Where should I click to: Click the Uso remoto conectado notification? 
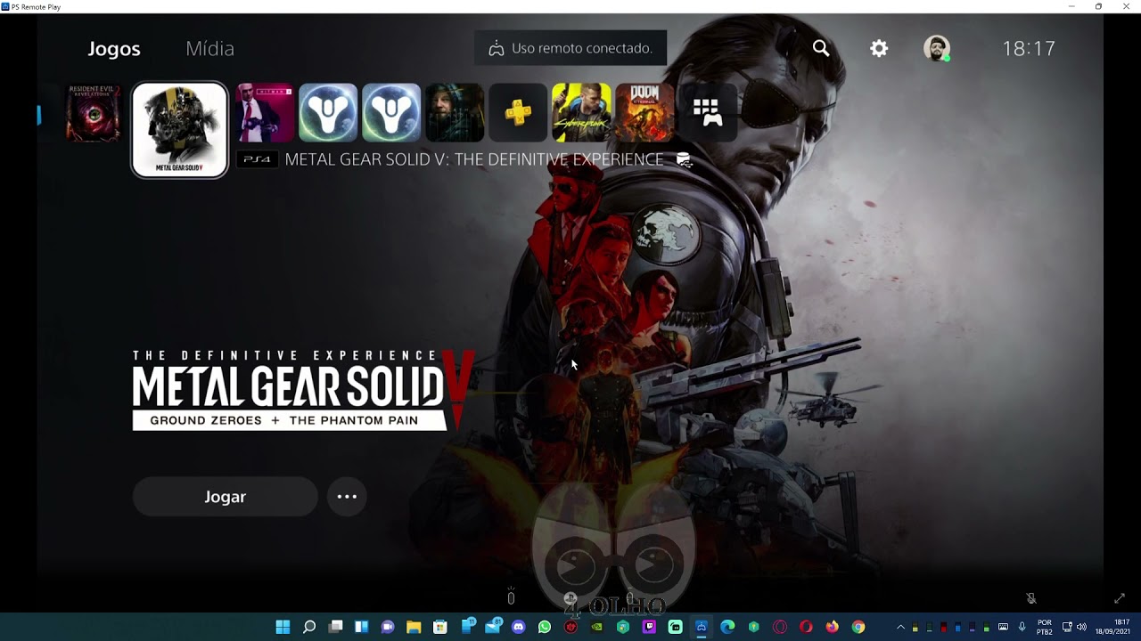570,48
